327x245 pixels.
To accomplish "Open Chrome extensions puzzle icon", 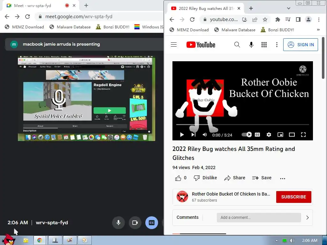I will [278, 19].
